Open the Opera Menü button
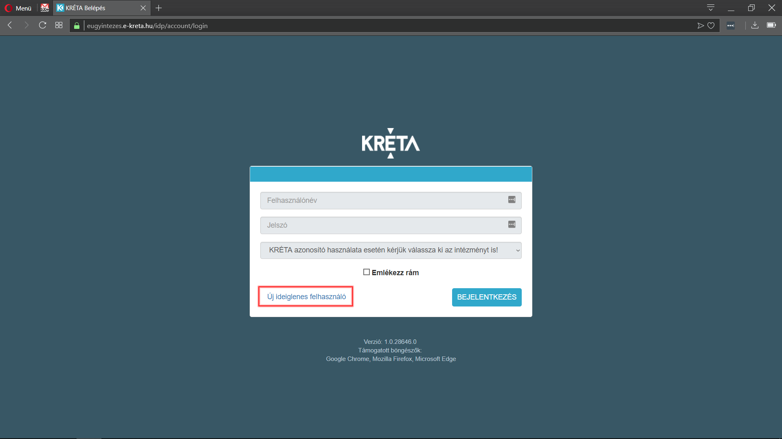Viewport: 782px width, 439px height. (x=18, y=8)
